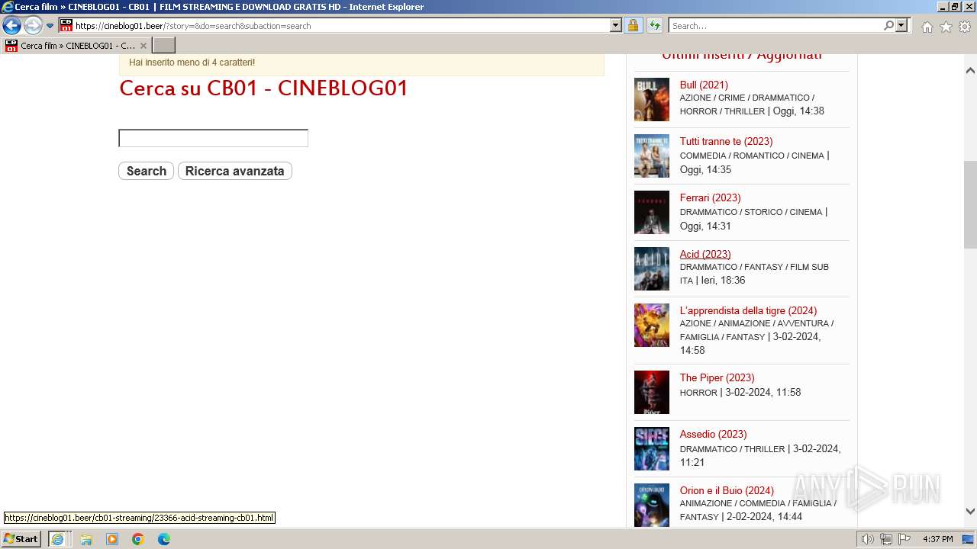Click the browser Forward arrow button
The image size is (977, 549).
(x=33, y=25)
